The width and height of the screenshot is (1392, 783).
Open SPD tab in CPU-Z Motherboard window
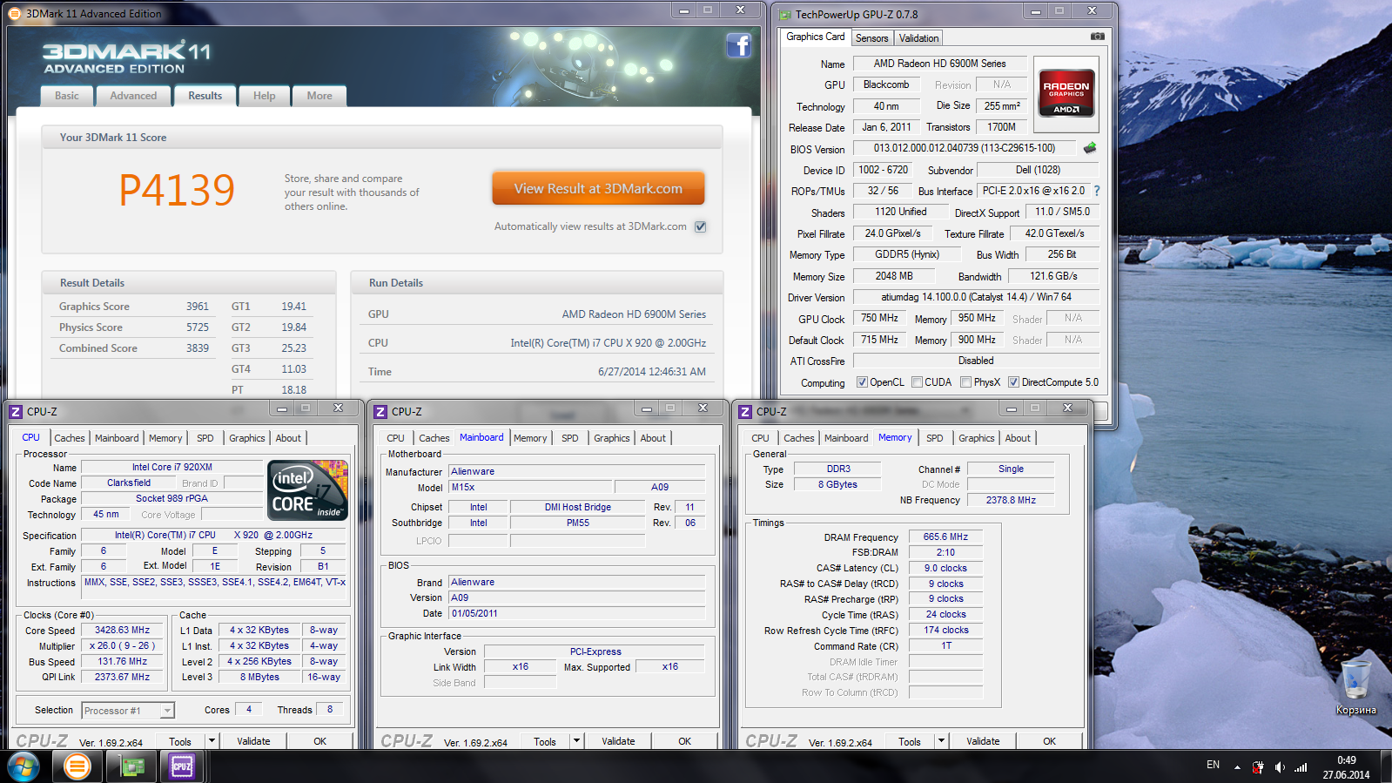pyautogui.click(x=570, y=438)
